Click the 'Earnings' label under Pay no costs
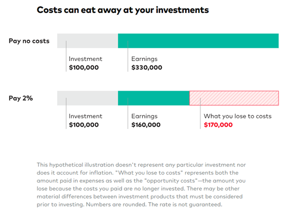290x213 pixels. pyautogui.click(x=144, y=59)
